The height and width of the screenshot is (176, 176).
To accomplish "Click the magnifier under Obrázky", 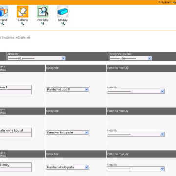I will click(x=43, y=24).
